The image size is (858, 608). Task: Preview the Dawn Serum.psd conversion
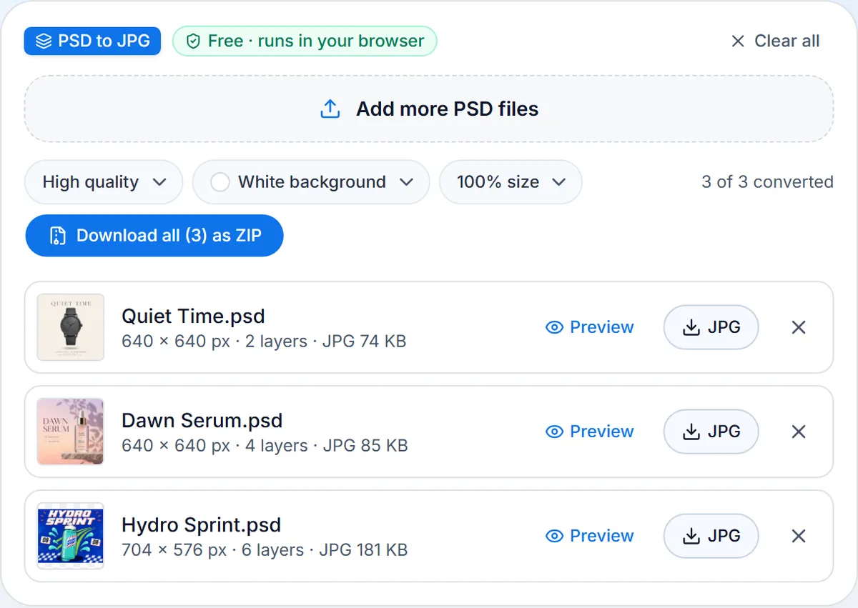click(589, 432)
